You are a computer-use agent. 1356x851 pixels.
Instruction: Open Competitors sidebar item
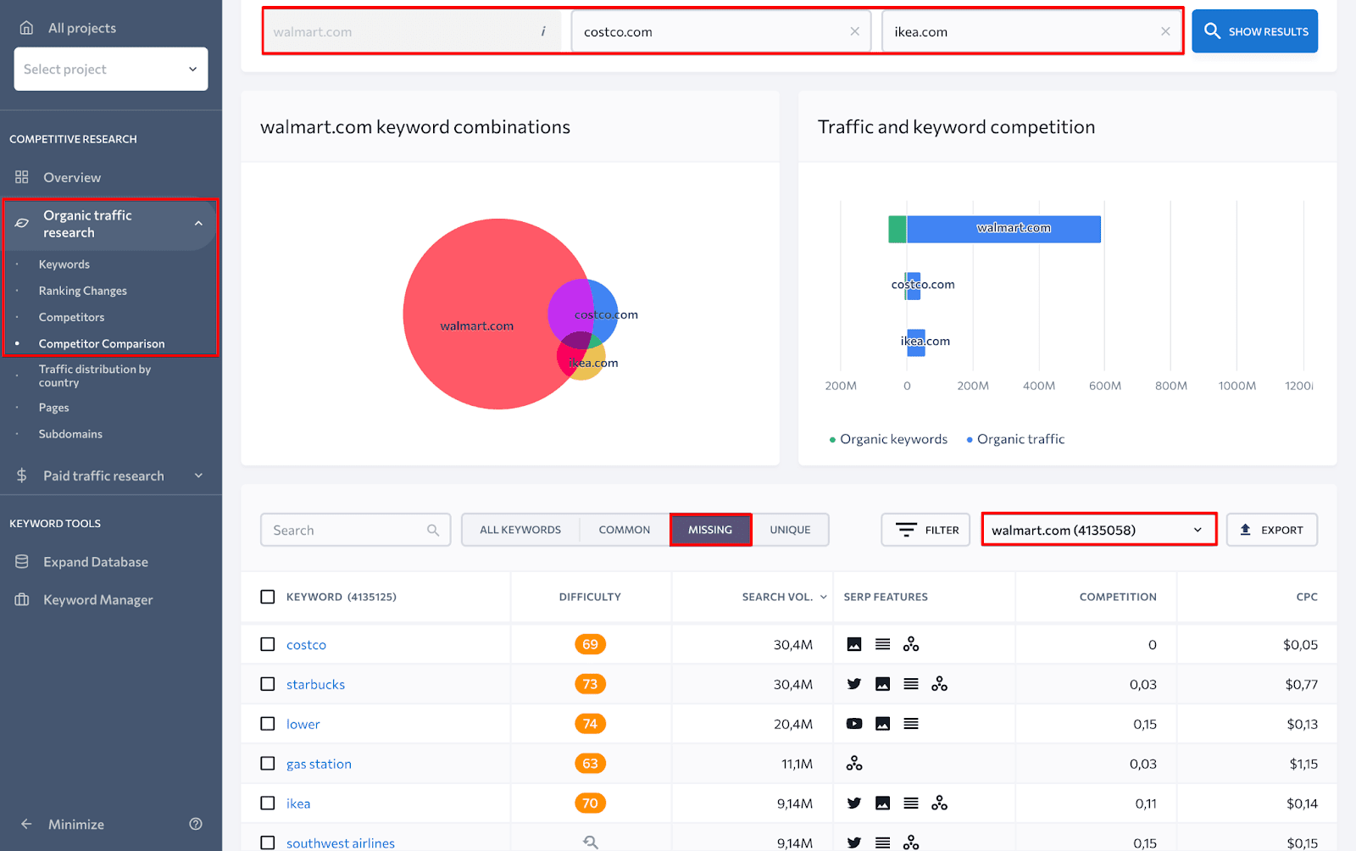[x=72, y=317]
